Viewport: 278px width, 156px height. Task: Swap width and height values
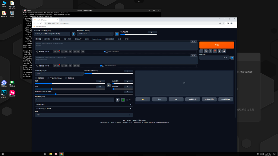109,85
